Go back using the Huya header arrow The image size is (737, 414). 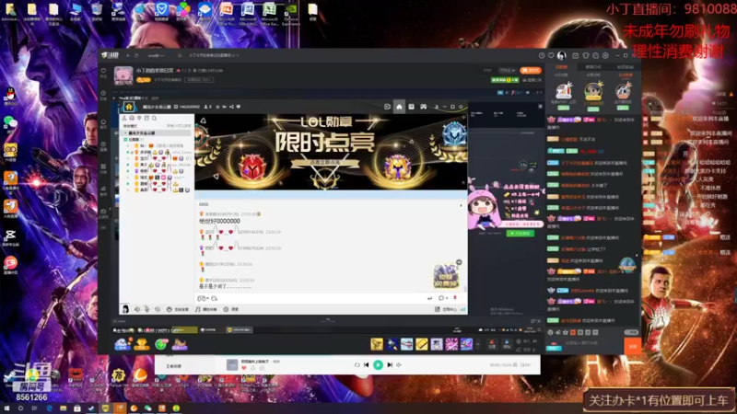(128, 55)
